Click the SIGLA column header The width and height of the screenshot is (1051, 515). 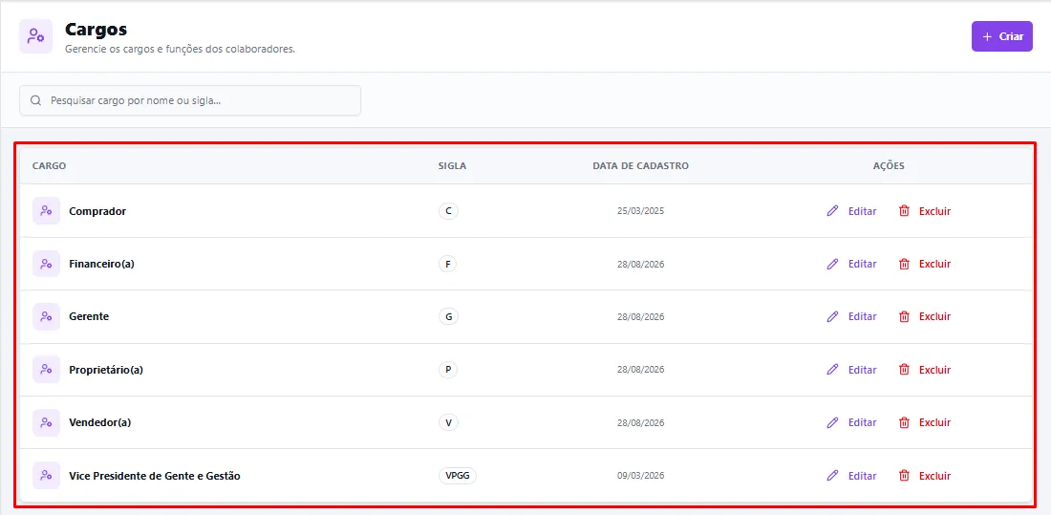tap(453, 165)
